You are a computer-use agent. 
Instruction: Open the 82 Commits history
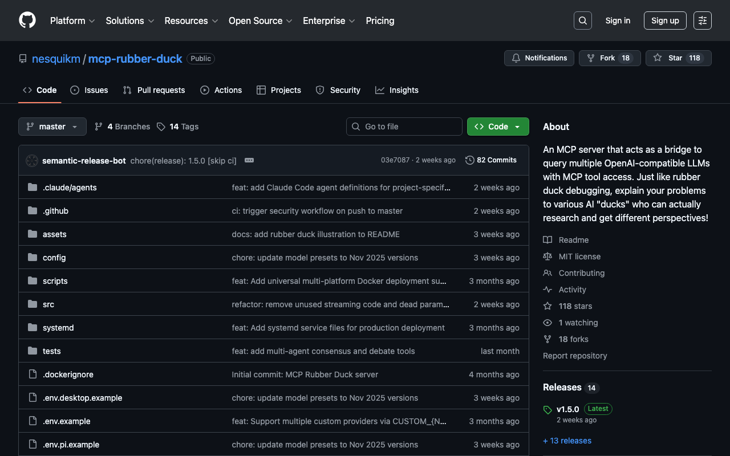coord(491,160)
